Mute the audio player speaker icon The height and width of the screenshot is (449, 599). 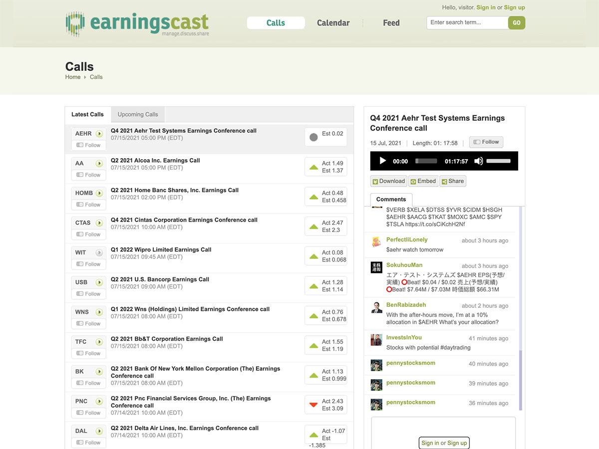click(478, 161)
